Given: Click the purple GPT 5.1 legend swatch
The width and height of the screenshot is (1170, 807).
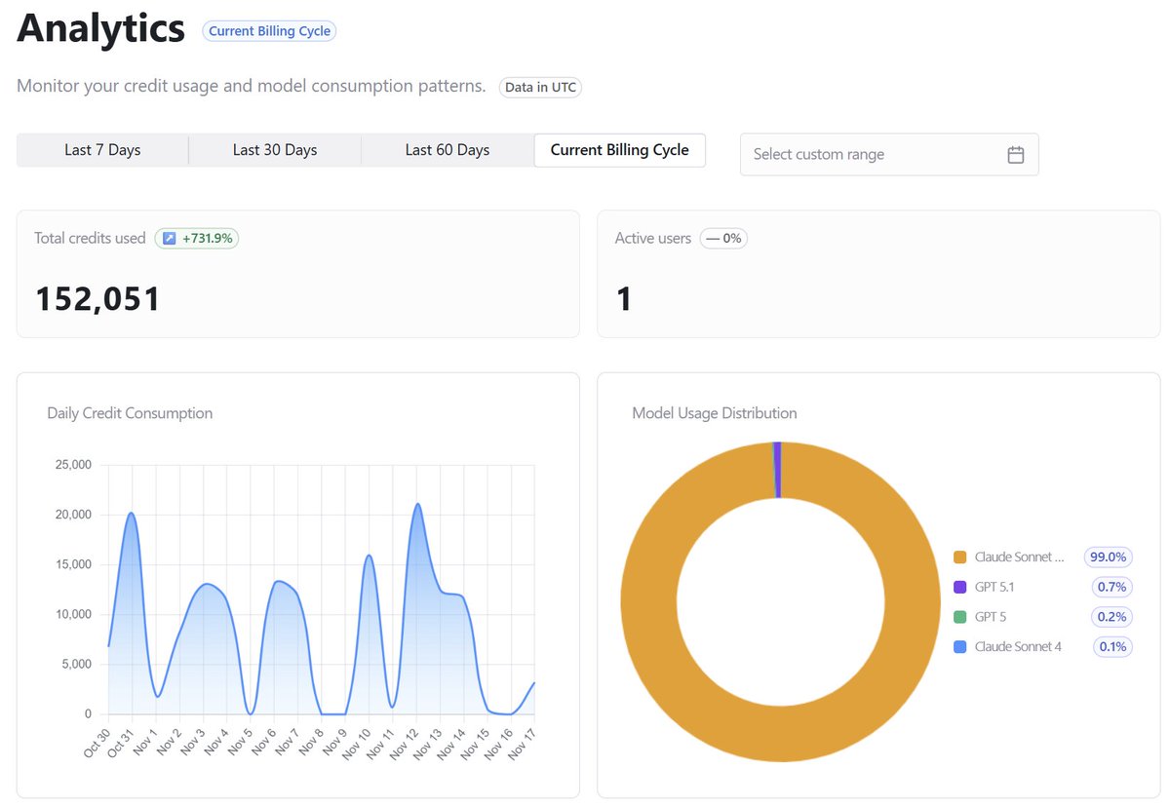Looking at the screenshot, I should (959, 587).
